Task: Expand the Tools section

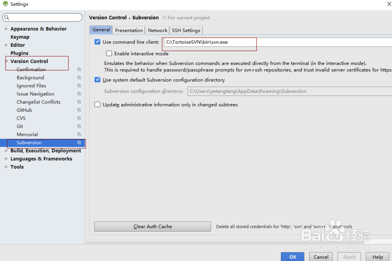Action: tap(6, 167)
